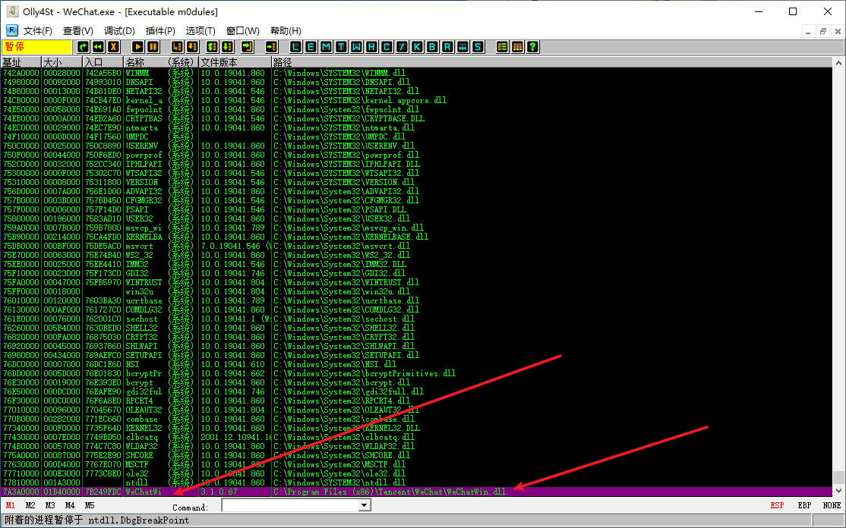846x528 pixels.
Task: Open the 窗口(W) menu
Action: pyautogui.click(x=243, y=30)
